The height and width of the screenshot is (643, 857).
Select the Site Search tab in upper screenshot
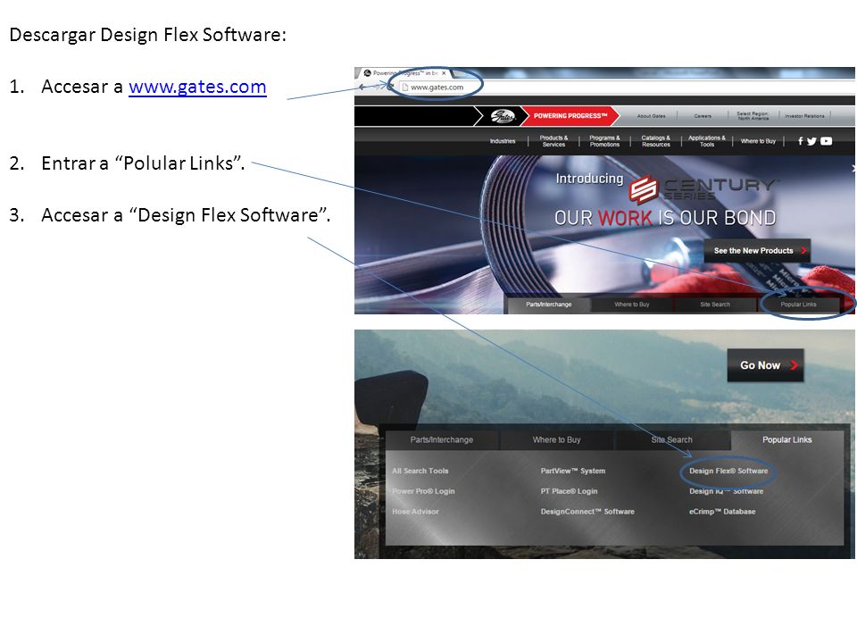[x=715, y=305]
